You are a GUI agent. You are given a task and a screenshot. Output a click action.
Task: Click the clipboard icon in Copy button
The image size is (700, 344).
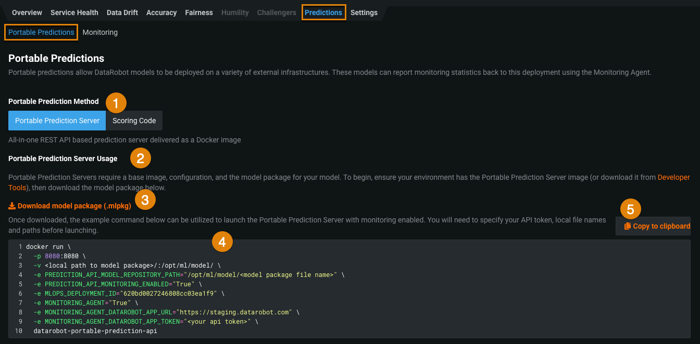pos(627,226)
